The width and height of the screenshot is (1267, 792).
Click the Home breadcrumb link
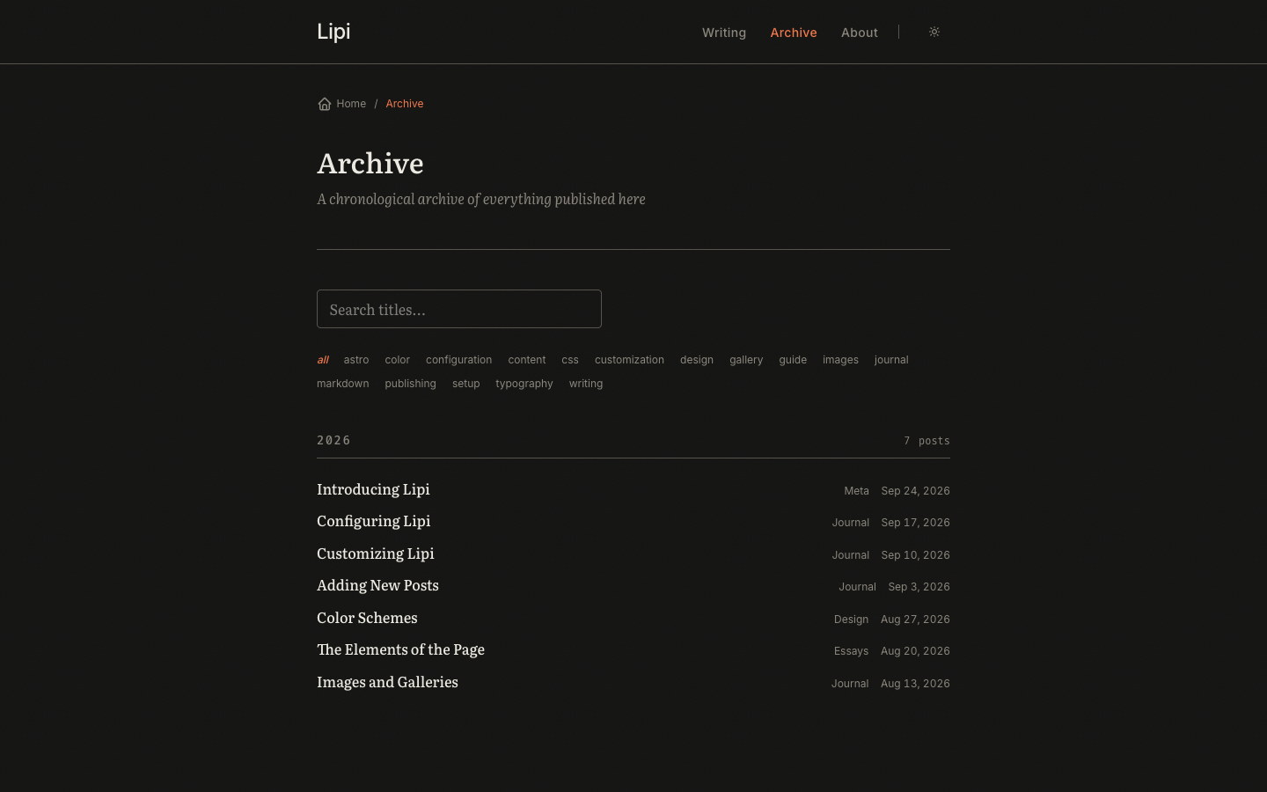coord(351,104)
